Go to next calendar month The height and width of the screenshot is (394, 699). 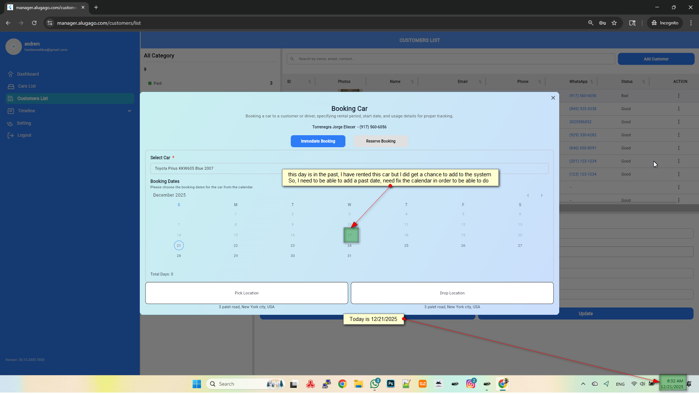click(542, 196)
